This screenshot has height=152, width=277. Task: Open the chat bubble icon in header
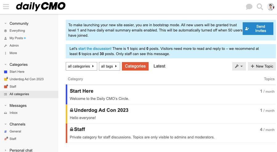click(x=249, y=7)
